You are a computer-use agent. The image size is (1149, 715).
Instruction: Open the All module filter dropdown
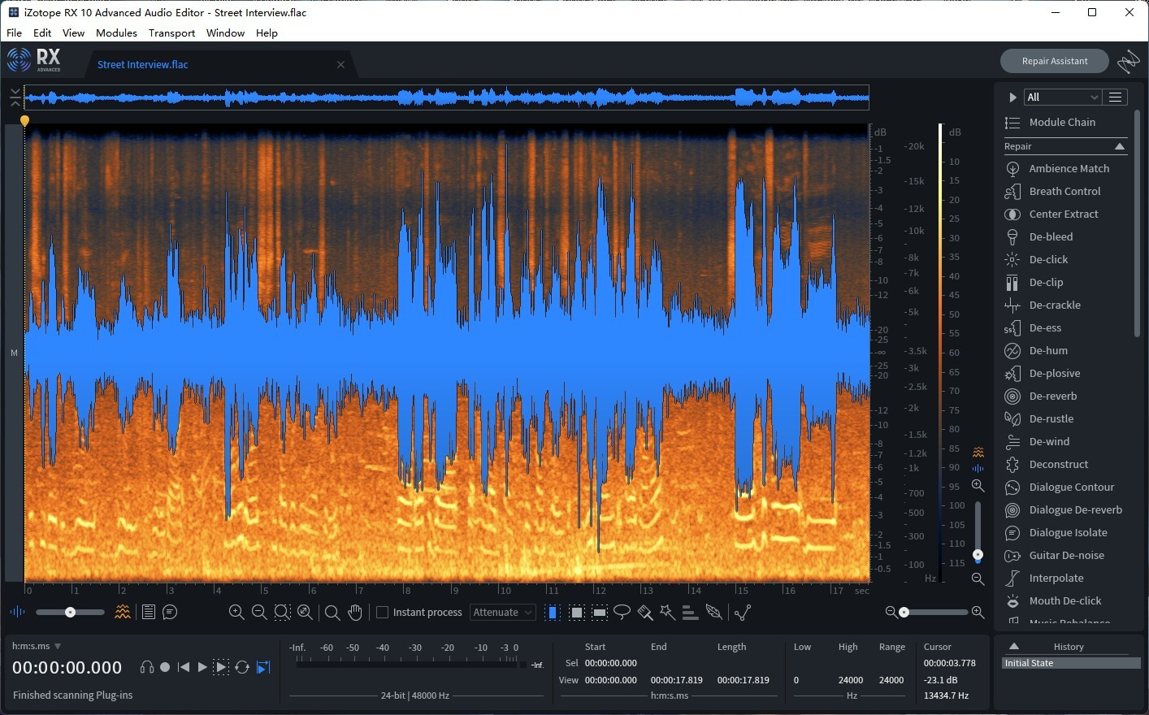coord(1062,97)
